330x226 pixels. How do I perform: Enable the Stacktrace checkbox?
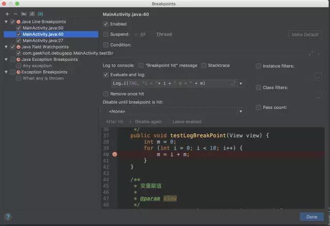(204, 66)
